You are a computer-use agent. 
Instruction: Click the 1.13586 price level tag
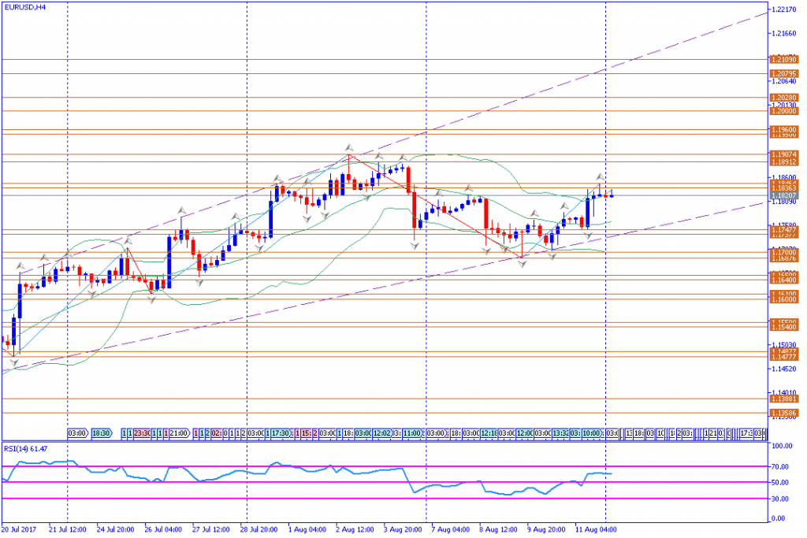[x=783, y=412]
